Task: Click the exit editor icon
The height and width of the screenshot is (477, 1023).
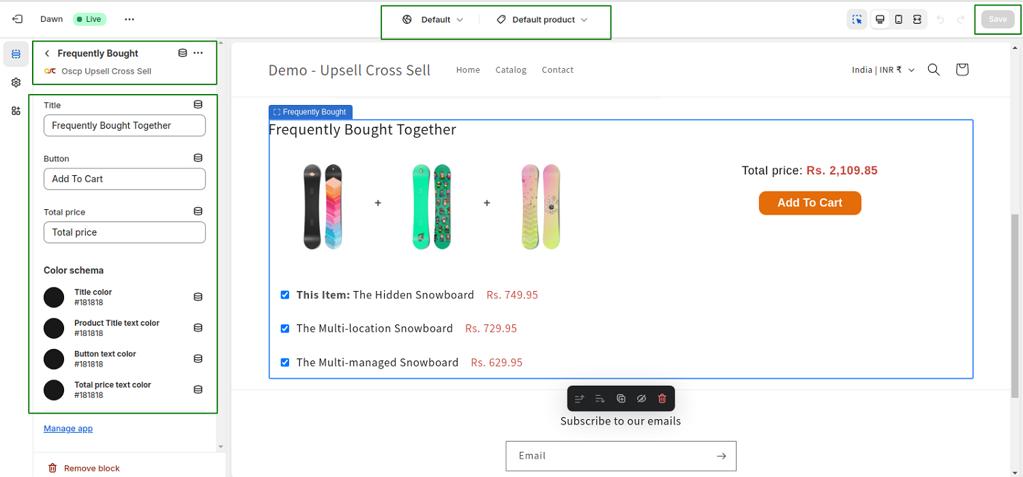Action: 17,19
